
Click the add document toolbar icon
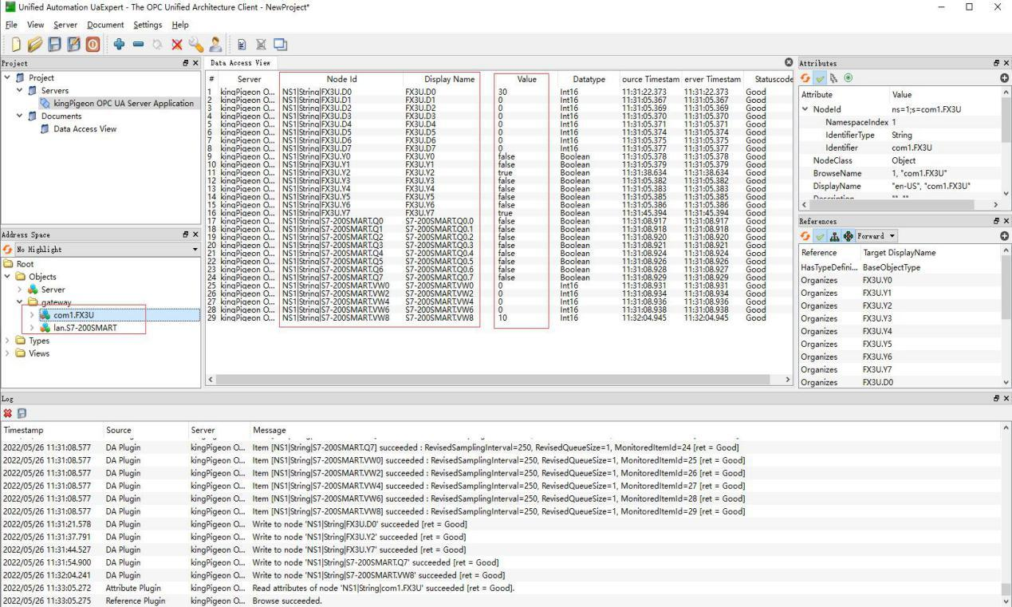point(240,45)
